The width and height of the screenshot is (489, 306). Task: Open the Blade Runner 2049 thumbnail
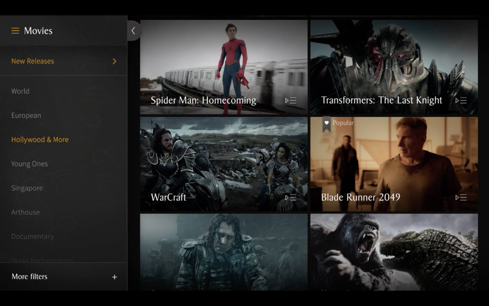394,164
